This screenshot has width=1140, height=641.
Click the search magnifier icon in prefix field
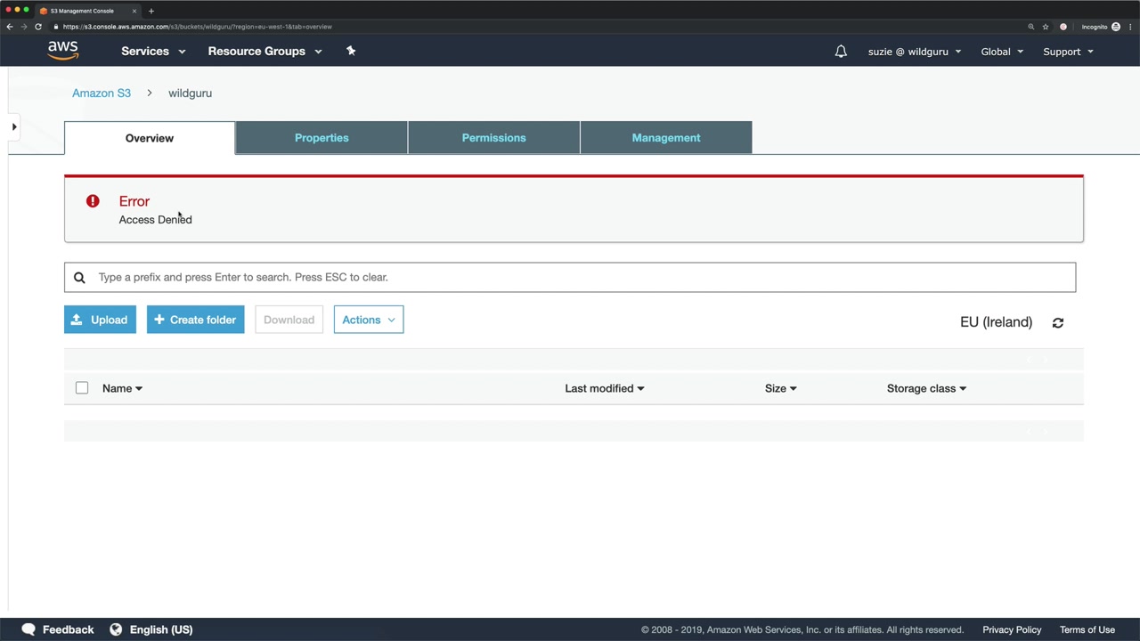pos(79,278)
